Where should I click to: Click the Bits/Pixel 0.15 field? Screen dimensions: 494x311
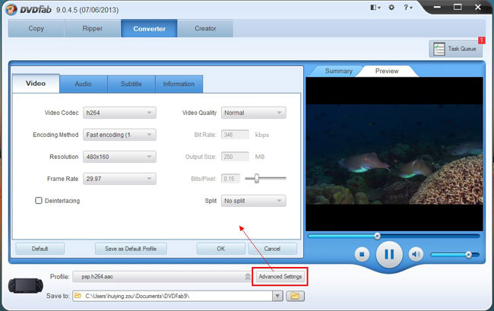[x=230, y=179]
